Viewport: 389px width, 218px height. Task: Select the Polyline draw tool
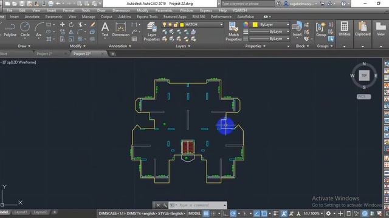[10, 30]
